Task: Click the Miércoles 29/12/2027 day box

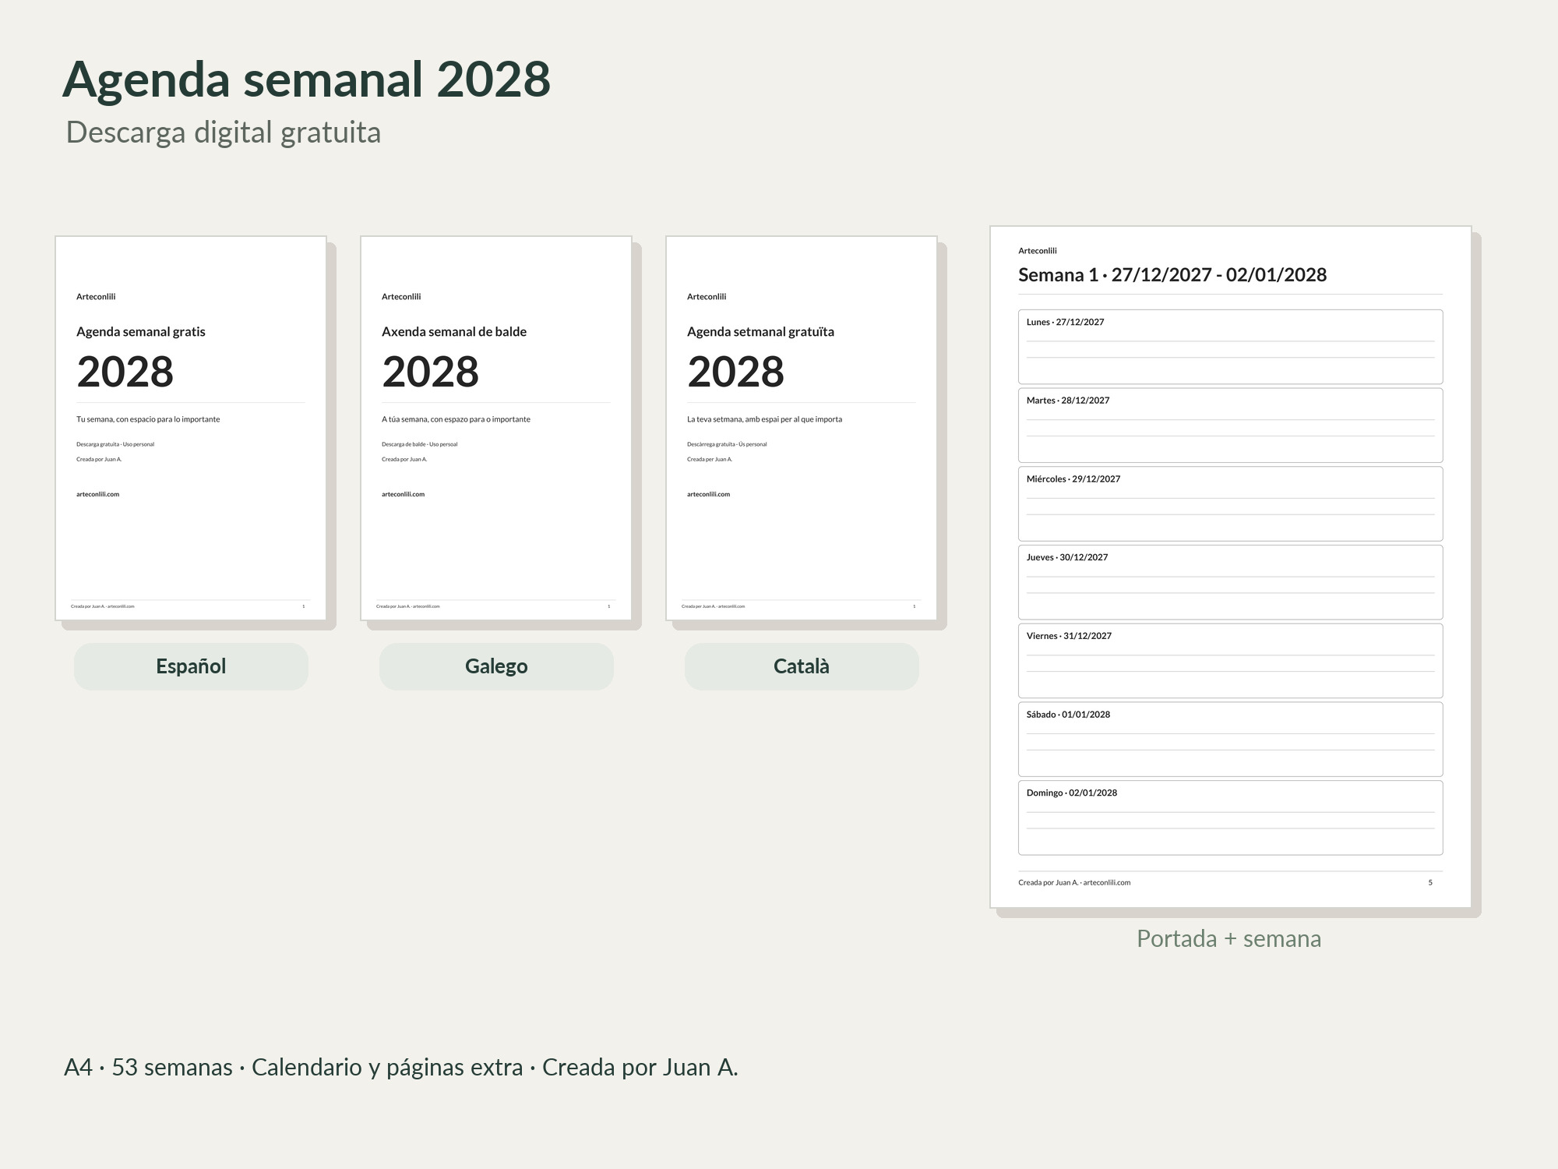Action: pyautogui.click(x=1230, y=503)
